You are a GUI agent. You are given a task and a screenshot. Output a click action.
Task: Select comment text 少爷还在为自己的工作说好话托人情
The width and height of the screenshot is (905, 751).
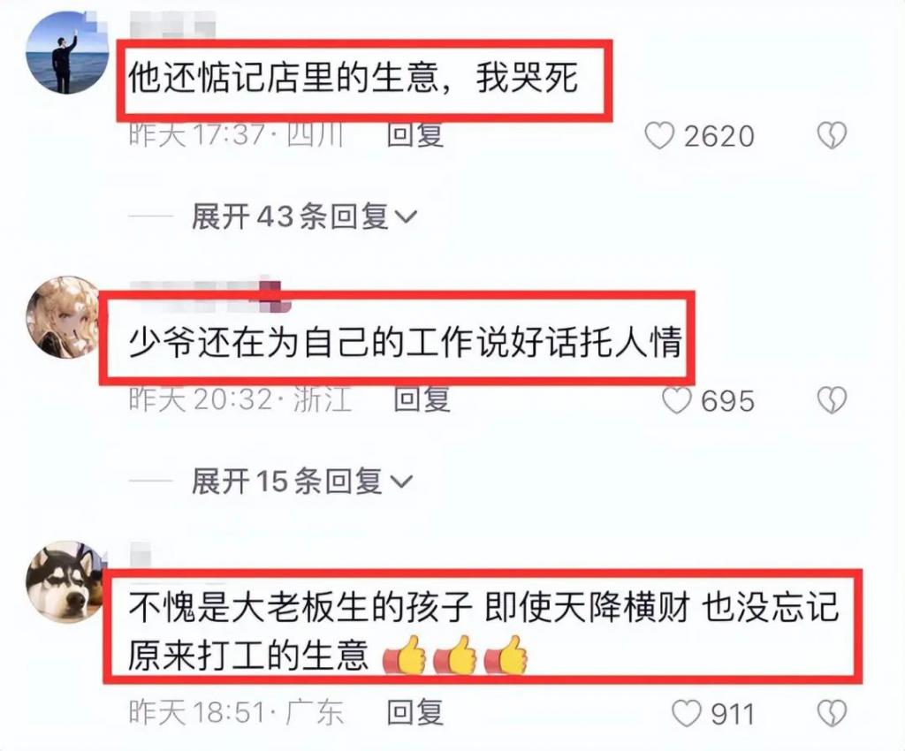[405, 342]
